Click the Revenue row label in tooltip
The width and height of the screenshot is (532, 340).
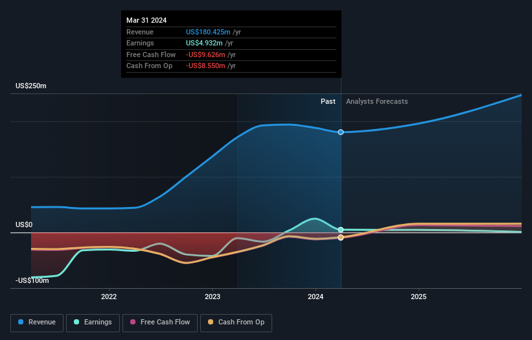pos(140,32)
